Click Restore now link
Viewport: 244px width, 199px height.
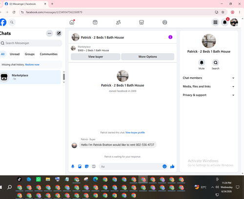(x=32, y=65)
